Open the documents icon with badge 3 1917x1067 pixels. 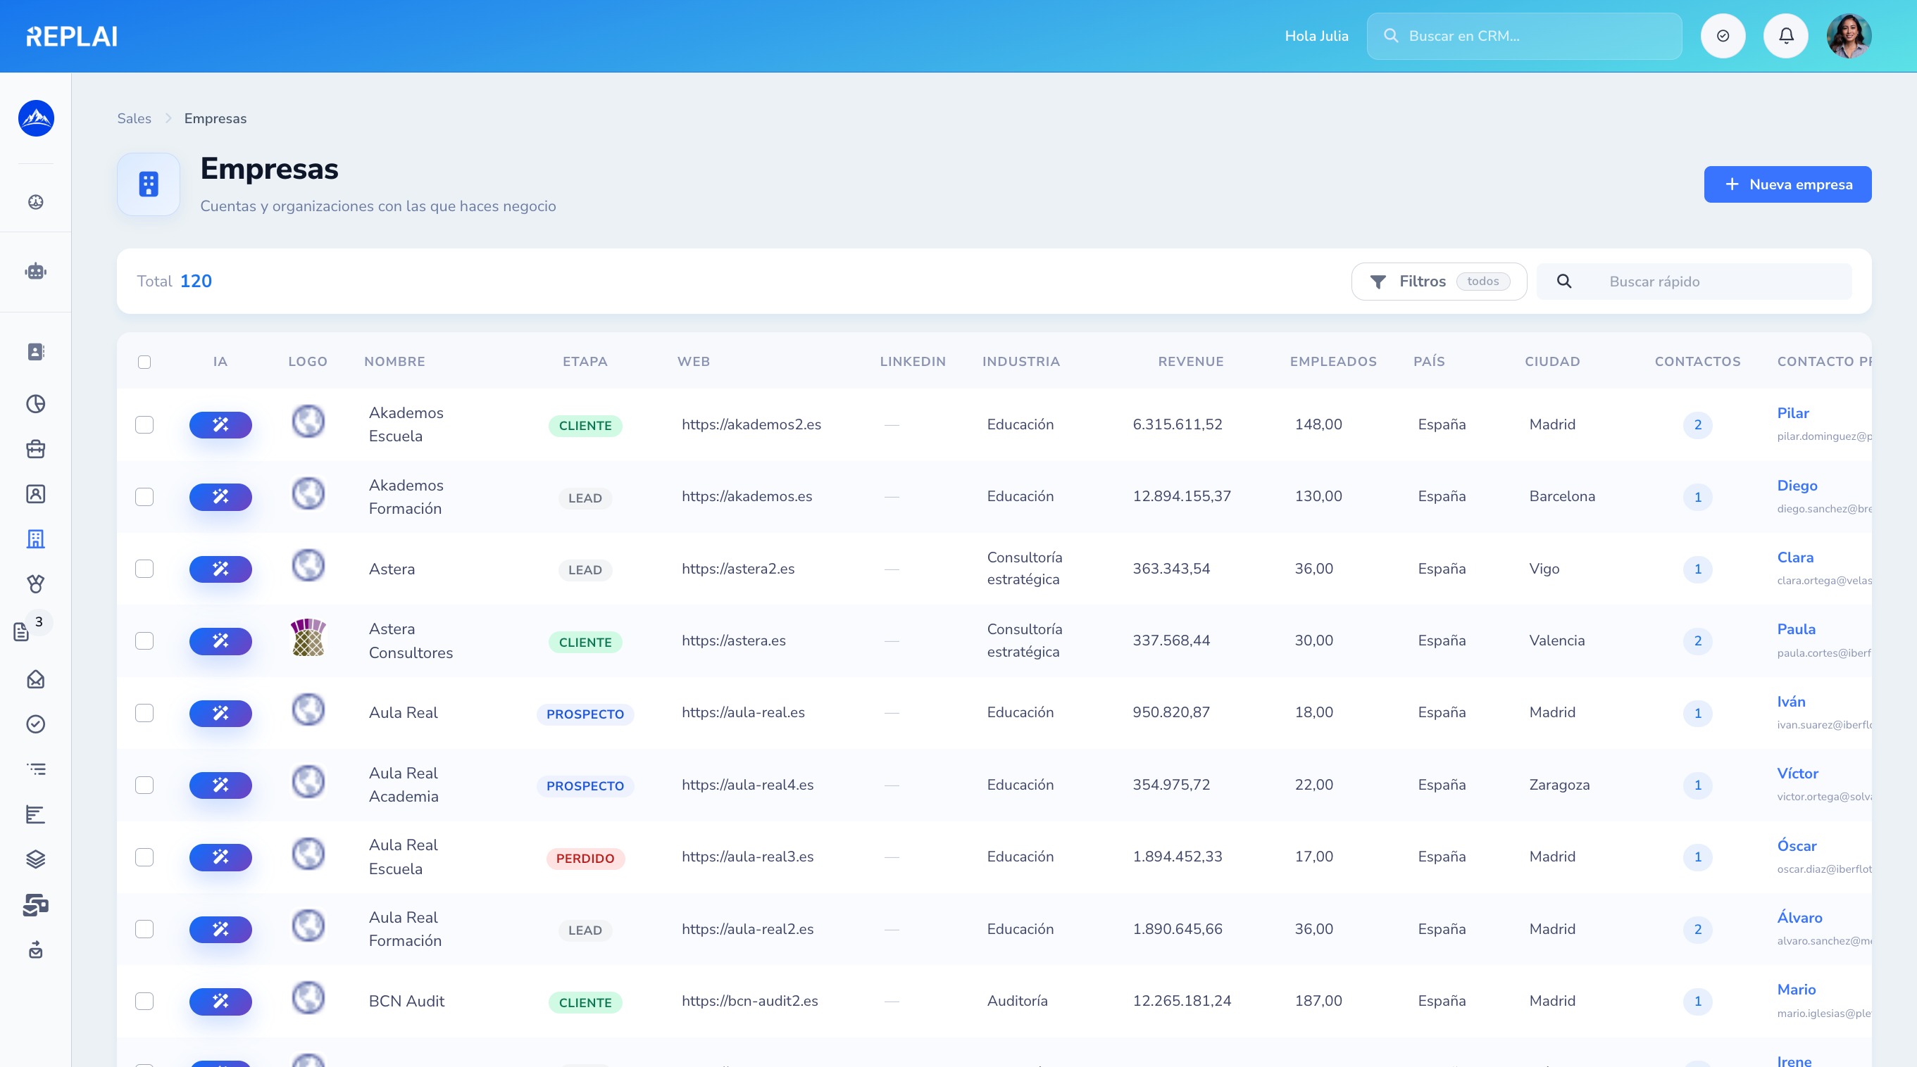pyautogui.click(x=23, y=632)
